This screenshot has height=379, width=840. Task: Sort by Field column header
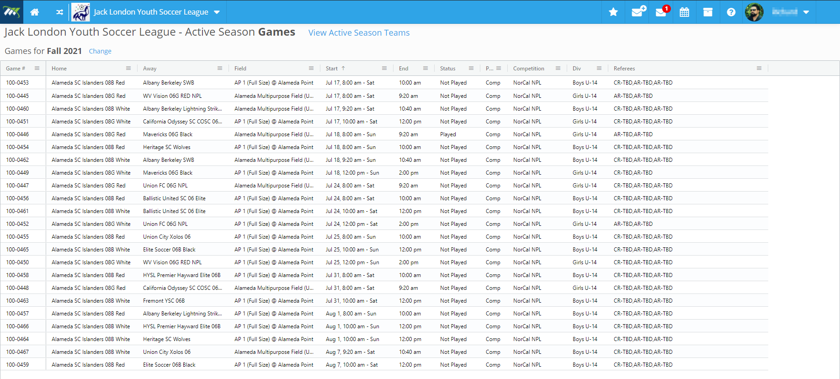pos(240,69)
